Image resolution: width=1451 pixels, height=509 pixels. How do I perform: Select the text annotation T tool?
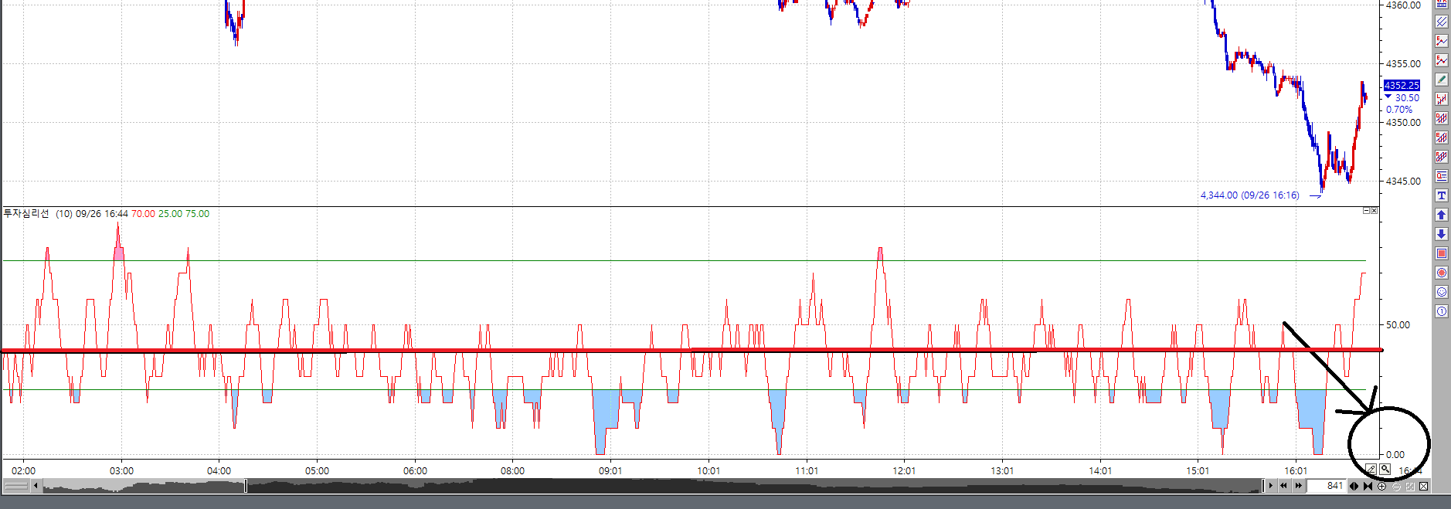point(1442,195)
